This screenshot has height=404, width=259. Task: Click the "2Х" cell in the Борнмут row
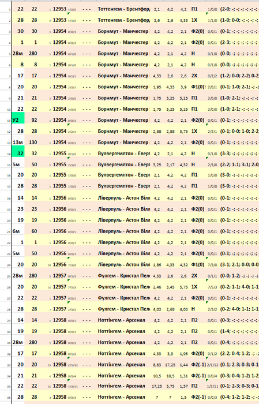coord(194,76)
